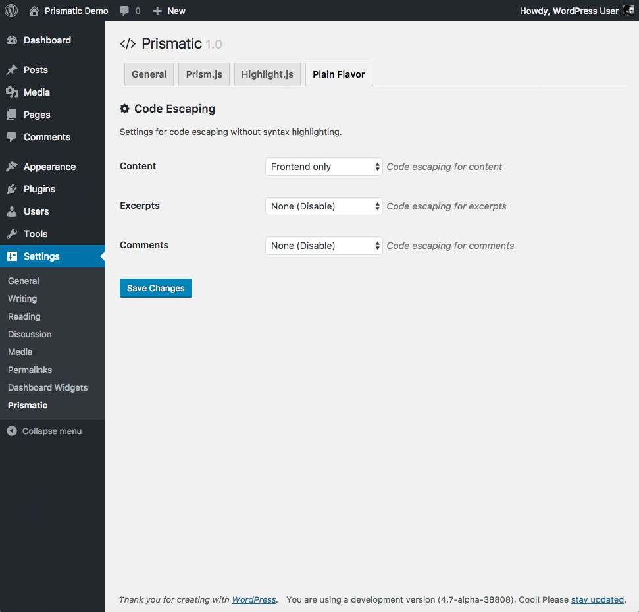Open the Plugins menu
This screenshot has height=612, width=639.
click(x=39, y=189)
